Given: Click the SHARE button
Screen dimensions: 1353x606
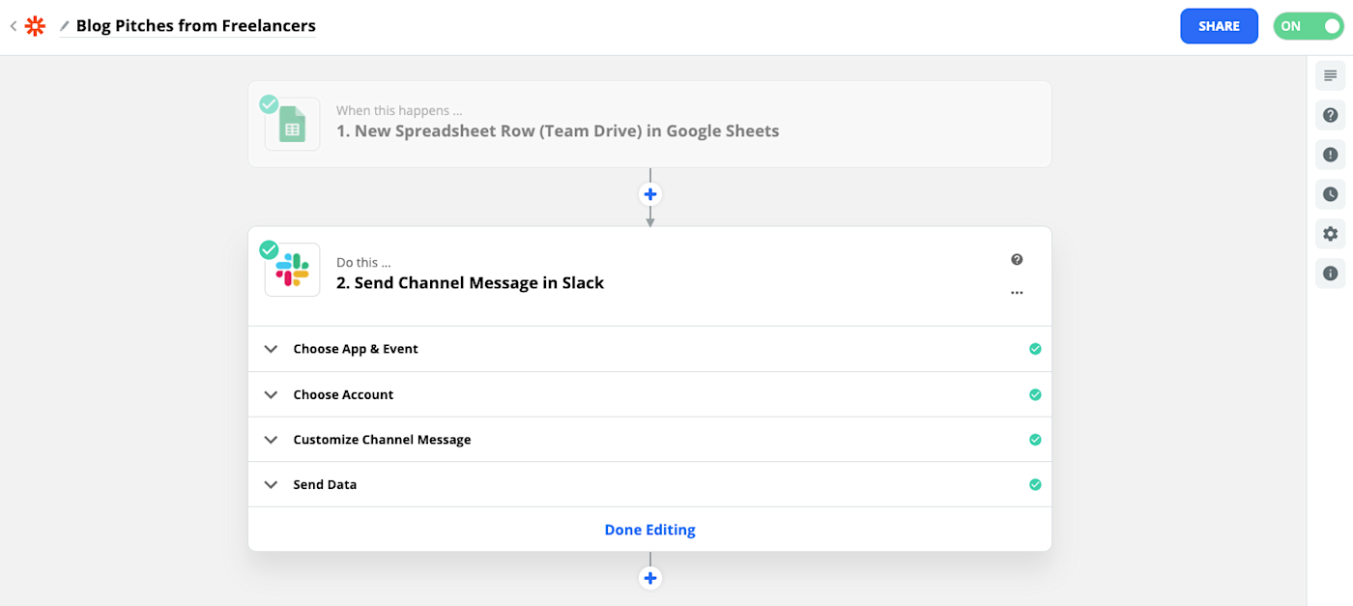Looking at the screenshot, I should (1219, 26).
